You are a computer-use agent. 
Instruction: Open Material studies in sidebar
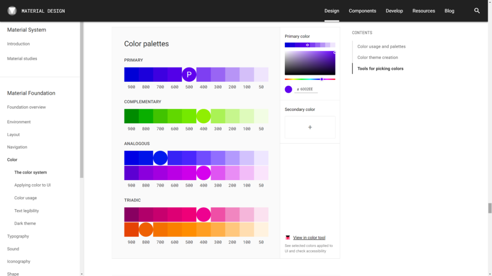click(x=22, y=59)
